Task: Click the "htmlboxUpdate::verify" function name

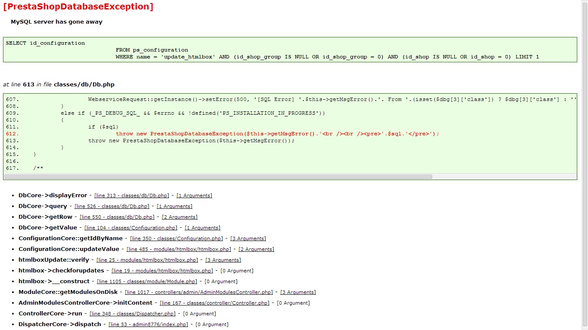Action: (x=54, y=260)
